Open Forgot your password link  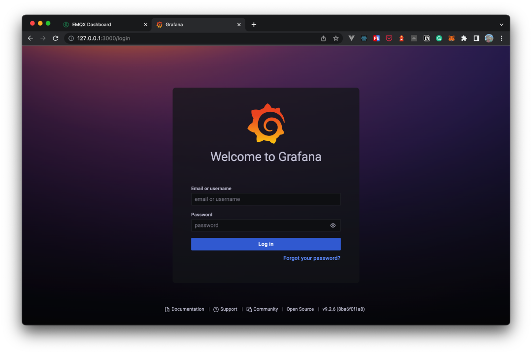pyautogui.click(x=311, y=258)
